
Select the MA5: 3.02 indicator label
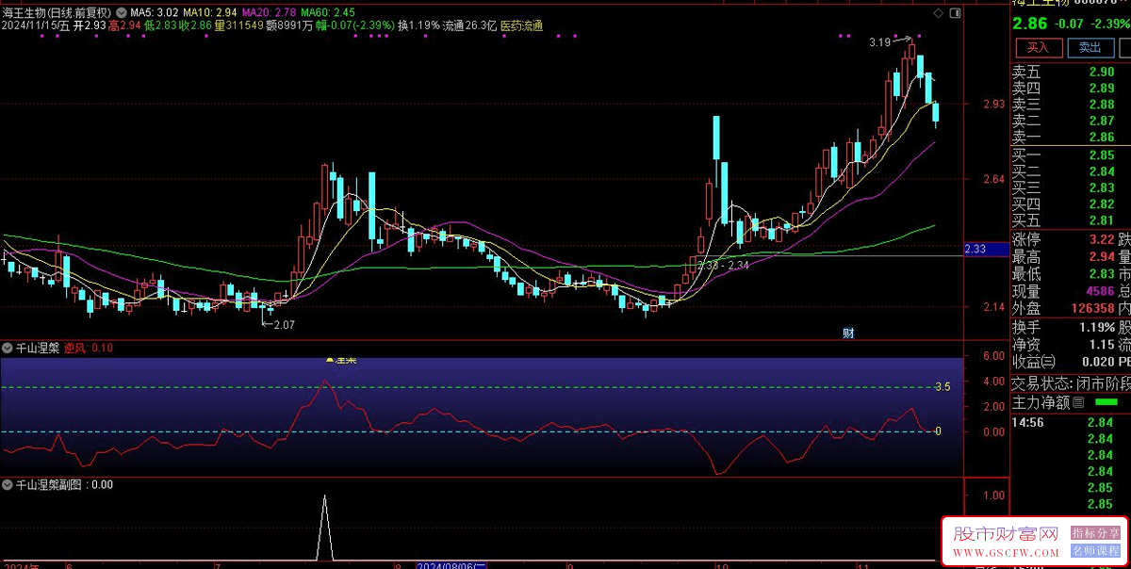tap(154, 12)
